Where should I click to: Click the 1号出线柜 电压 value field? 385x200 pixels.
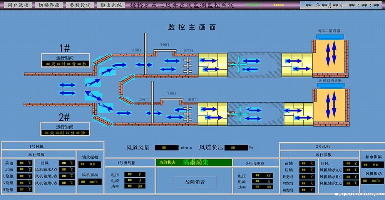click(x=137, y=175)
